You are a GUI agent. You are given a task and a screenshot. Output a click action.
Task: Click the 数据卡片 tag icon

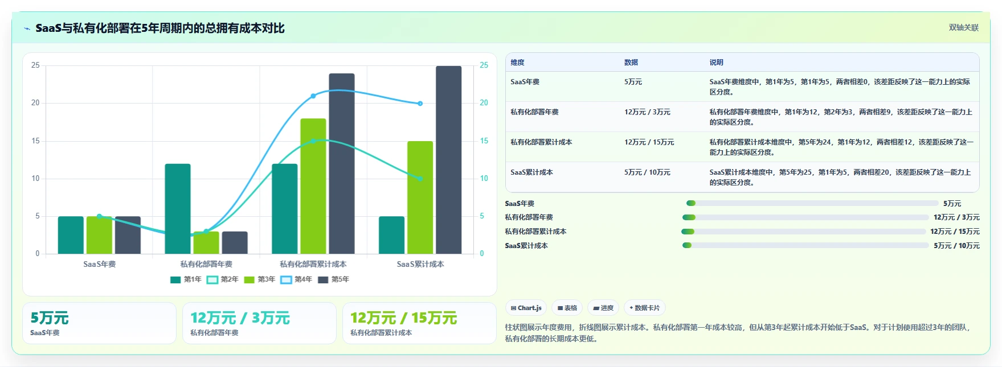(631, 308)
